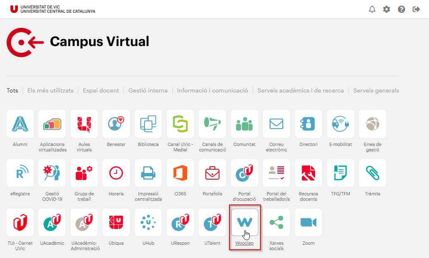Viewport: 429px width, 258px height.
Task: Open the TFG/TFM icon
Action: tap(340, 173)
